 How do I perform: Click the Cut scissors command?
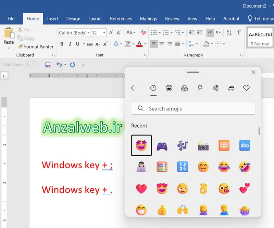pos(24,30)
